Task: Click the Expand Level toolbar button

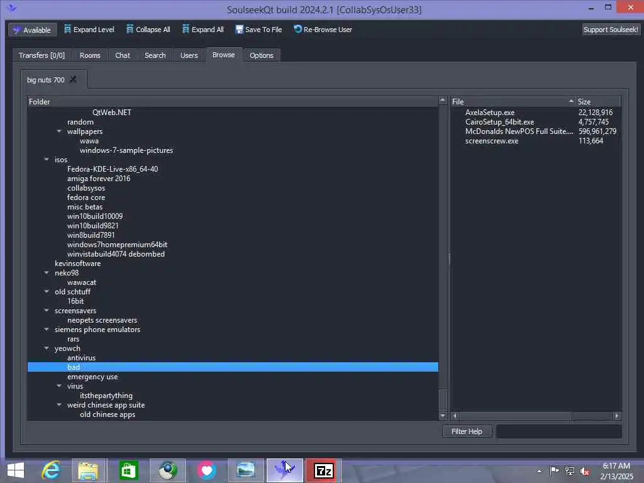Action: pos(89,30)
